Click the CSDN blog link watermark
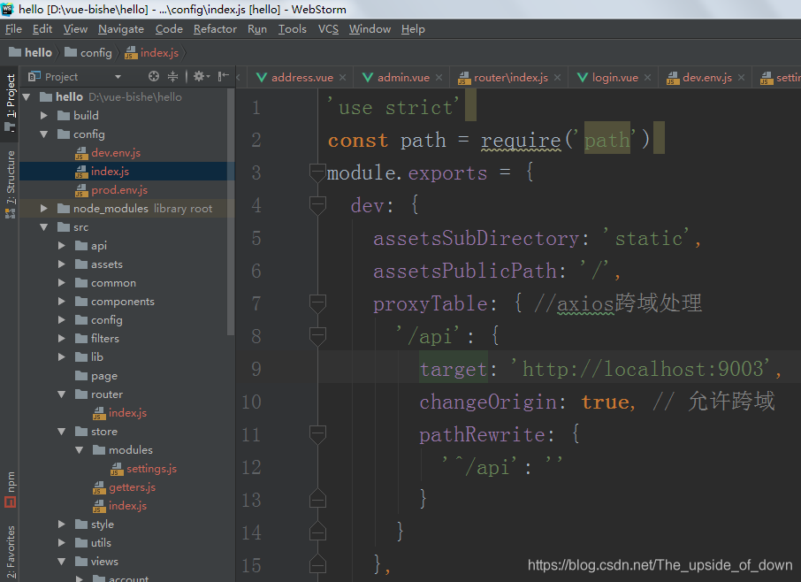 pos(660,563)
